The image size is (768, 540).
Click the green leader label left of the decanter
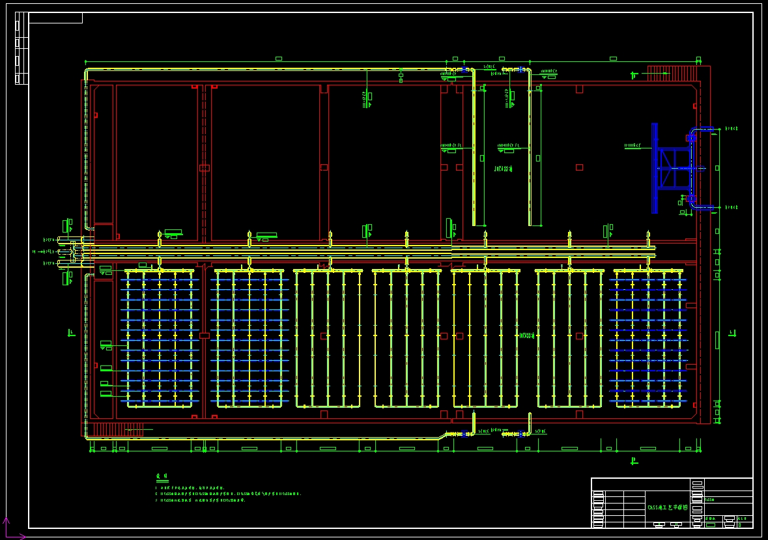pos(636,146)
